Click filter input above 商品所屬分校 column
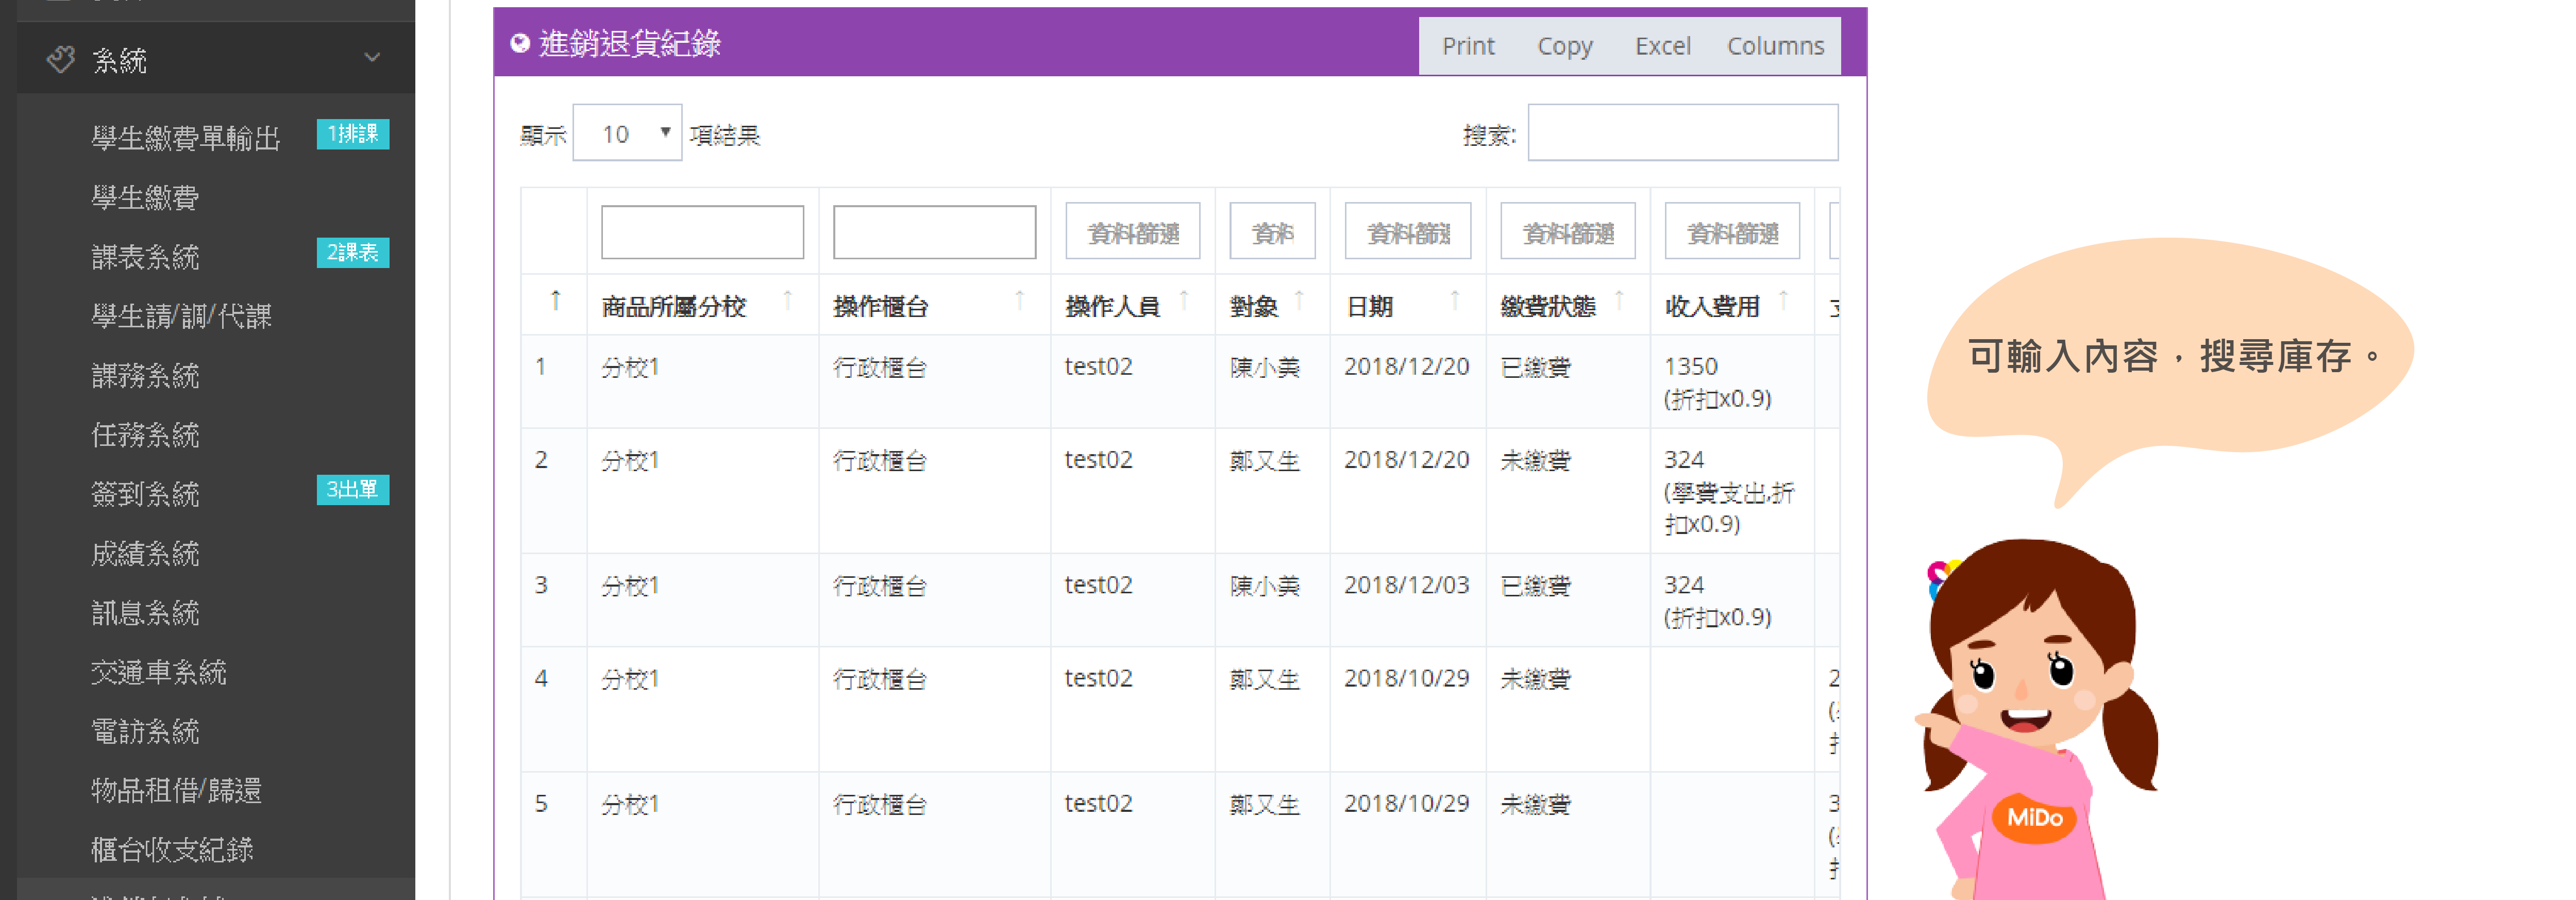The height and width of the screenshot is (900, 2576). tap(702, 233)
